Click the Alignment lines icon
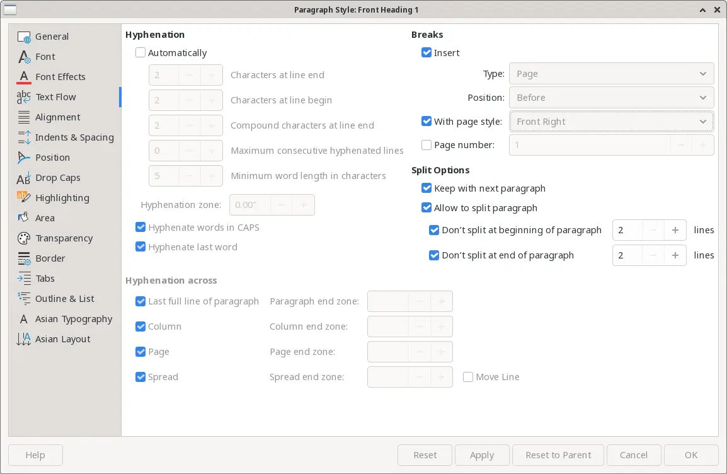The image size is (727, 474). (x=24, y=117)
